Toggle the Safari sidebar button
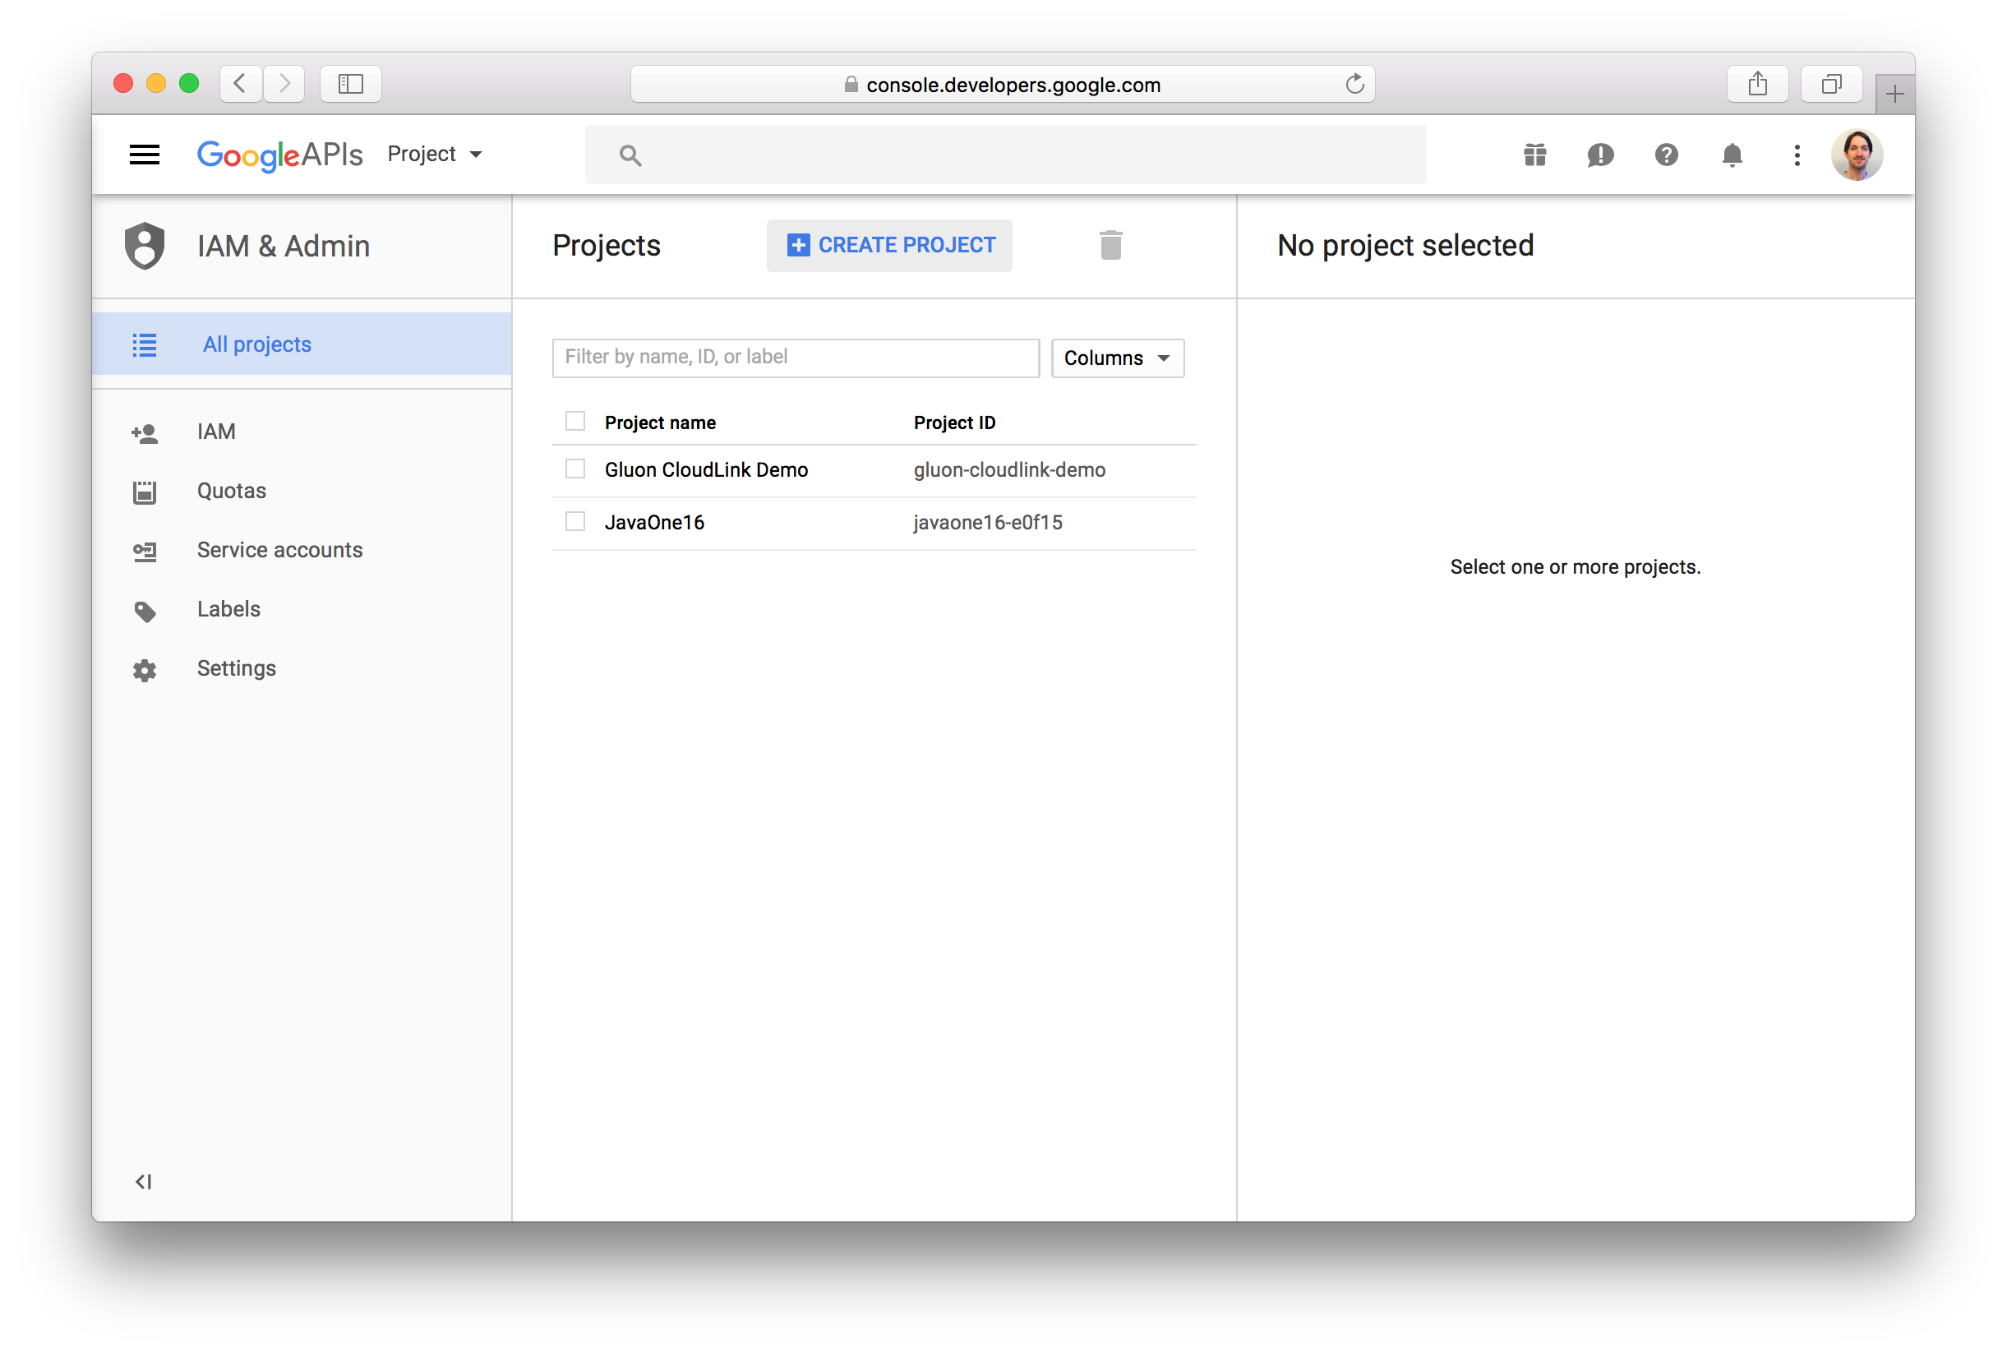Screen dimensions: 2007x1353 tap(350, 84)
